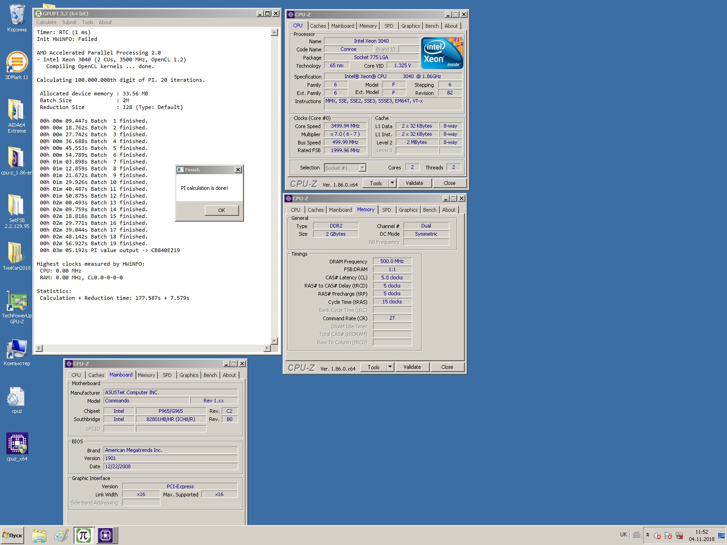Open the Calculate menu in GPUPI

pos(46,22)
